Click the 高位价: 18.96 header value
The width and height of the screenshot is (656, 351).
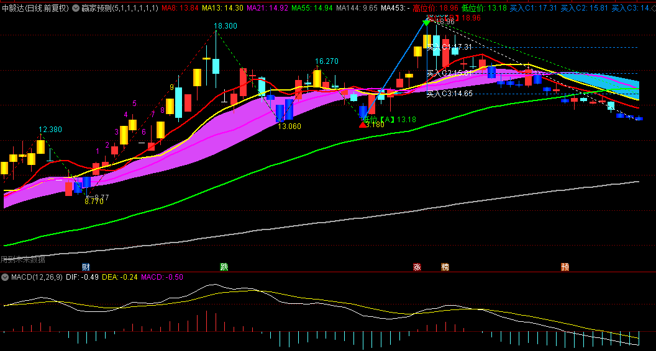435,8
